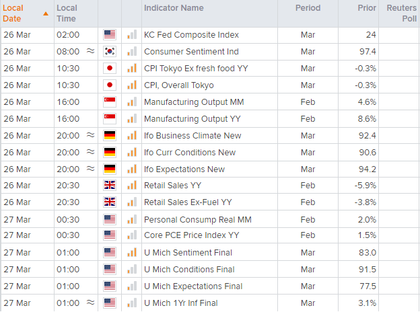Sort by the Local Time column header
Image resolution: width=420 pixels, height=312 pixels.
(67, 13)
